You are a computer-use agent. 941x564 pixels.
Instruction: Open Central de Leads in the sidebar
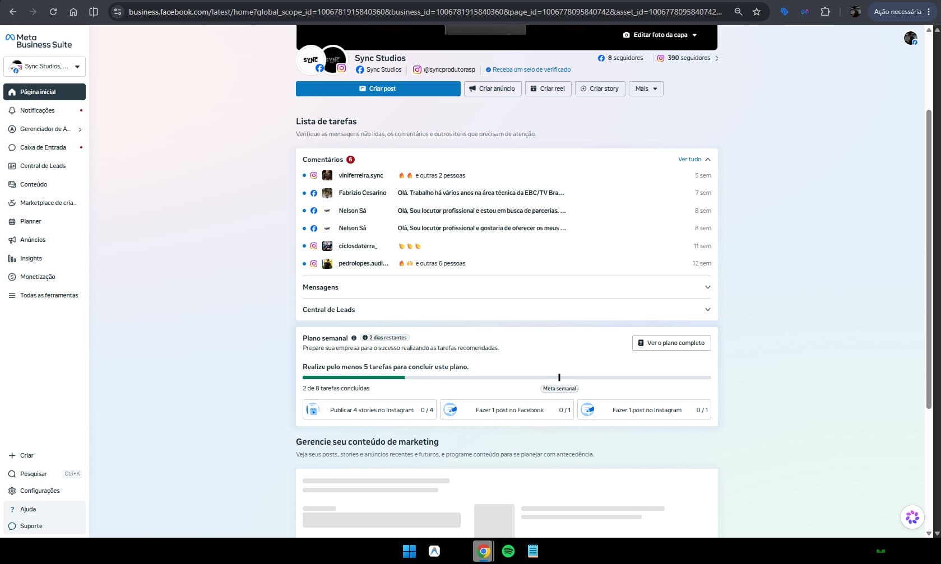[x=44, y=166]
